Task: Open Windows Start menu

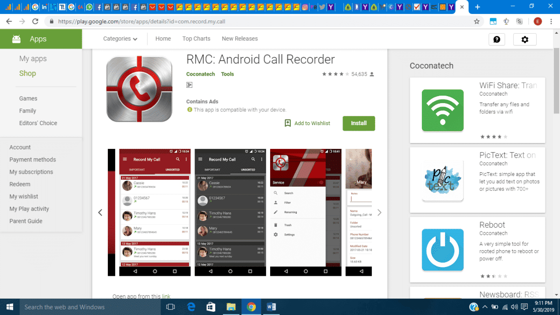Action: (x=10, y=307)
